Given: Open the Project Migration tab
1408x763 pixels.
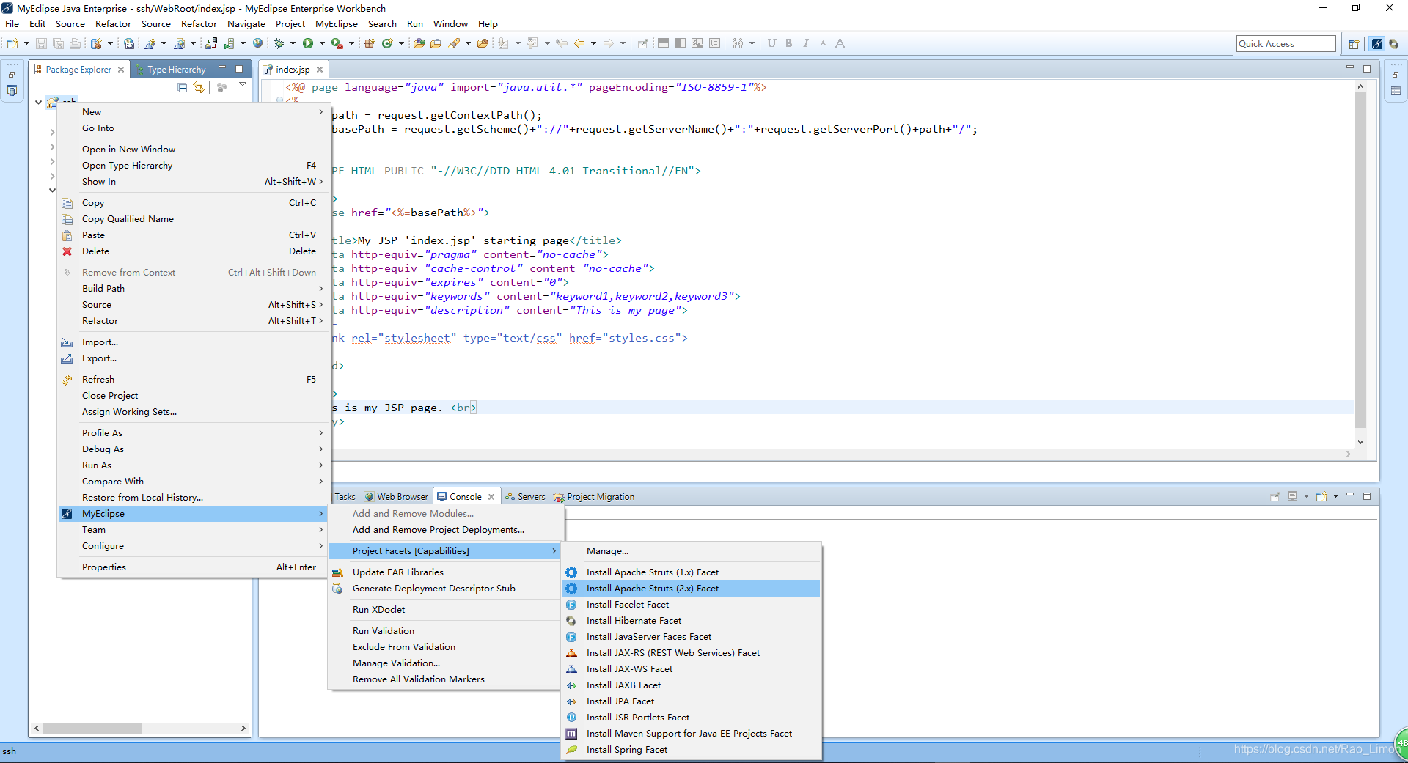Looking at the screenshot, I should click(x=594, y=496).
